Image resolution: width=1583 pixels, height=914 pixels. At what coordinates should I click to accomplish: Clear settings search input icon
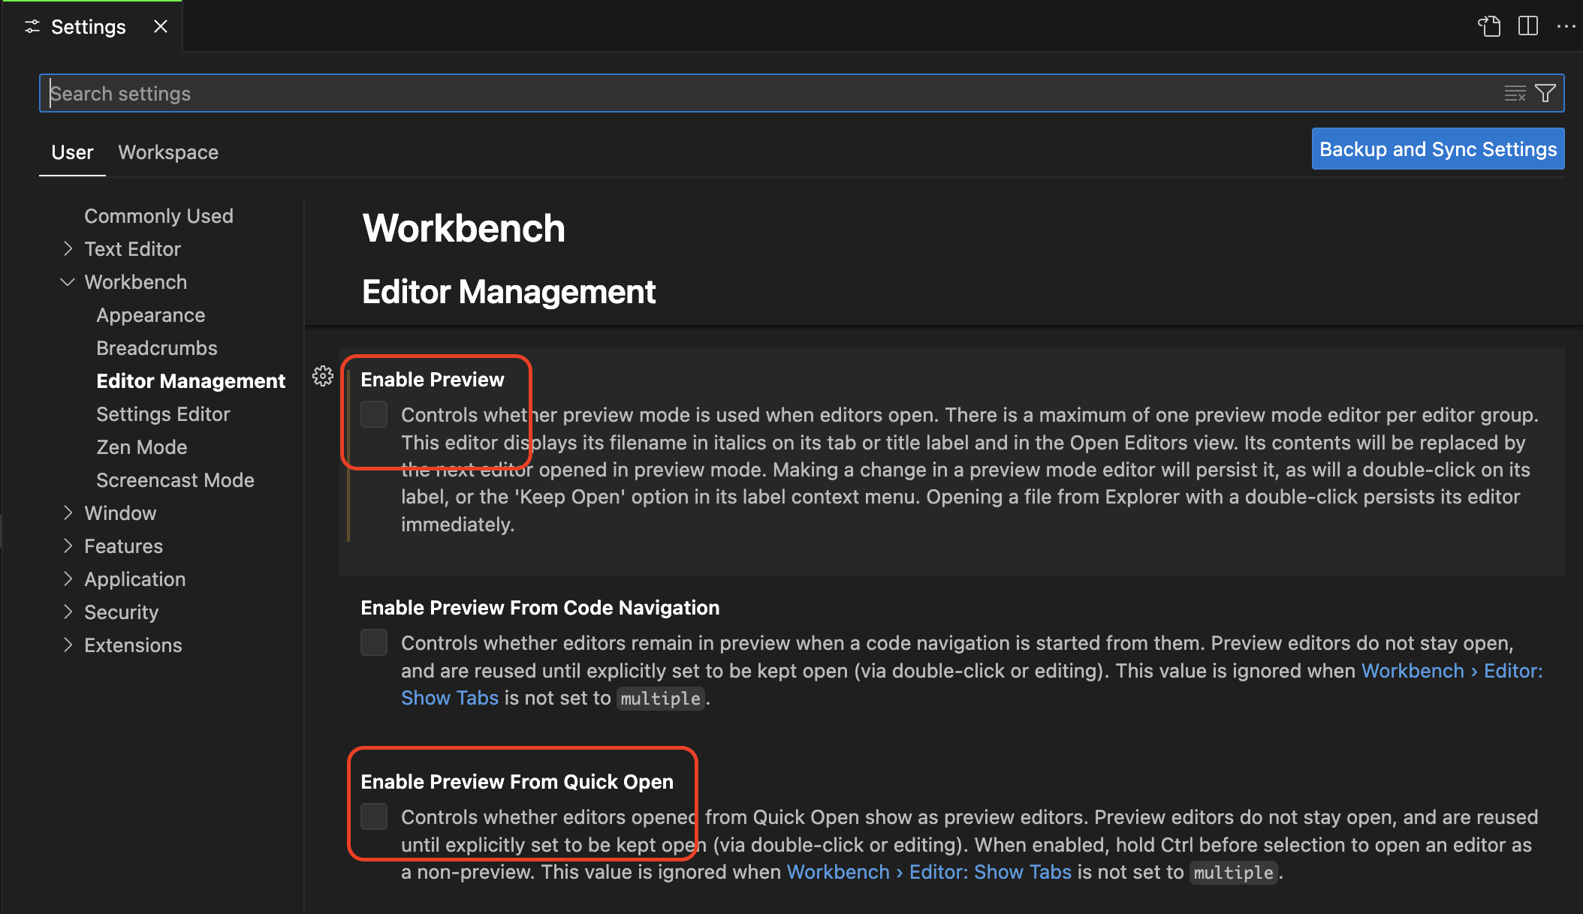[1515, 93]
